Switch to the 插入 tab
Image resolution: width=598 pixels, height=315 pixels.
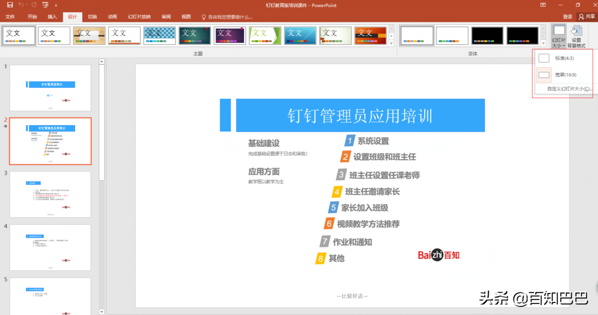click(52, 17)
